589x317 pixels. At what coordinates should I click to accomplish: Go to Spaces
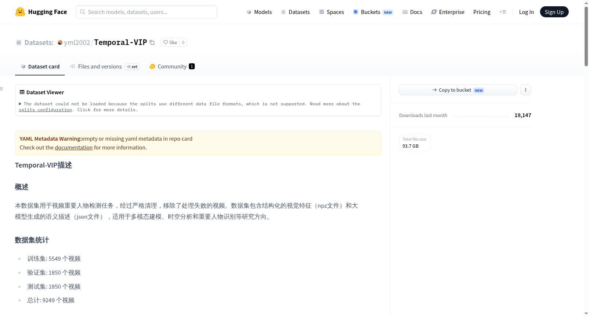pos(331,12)
